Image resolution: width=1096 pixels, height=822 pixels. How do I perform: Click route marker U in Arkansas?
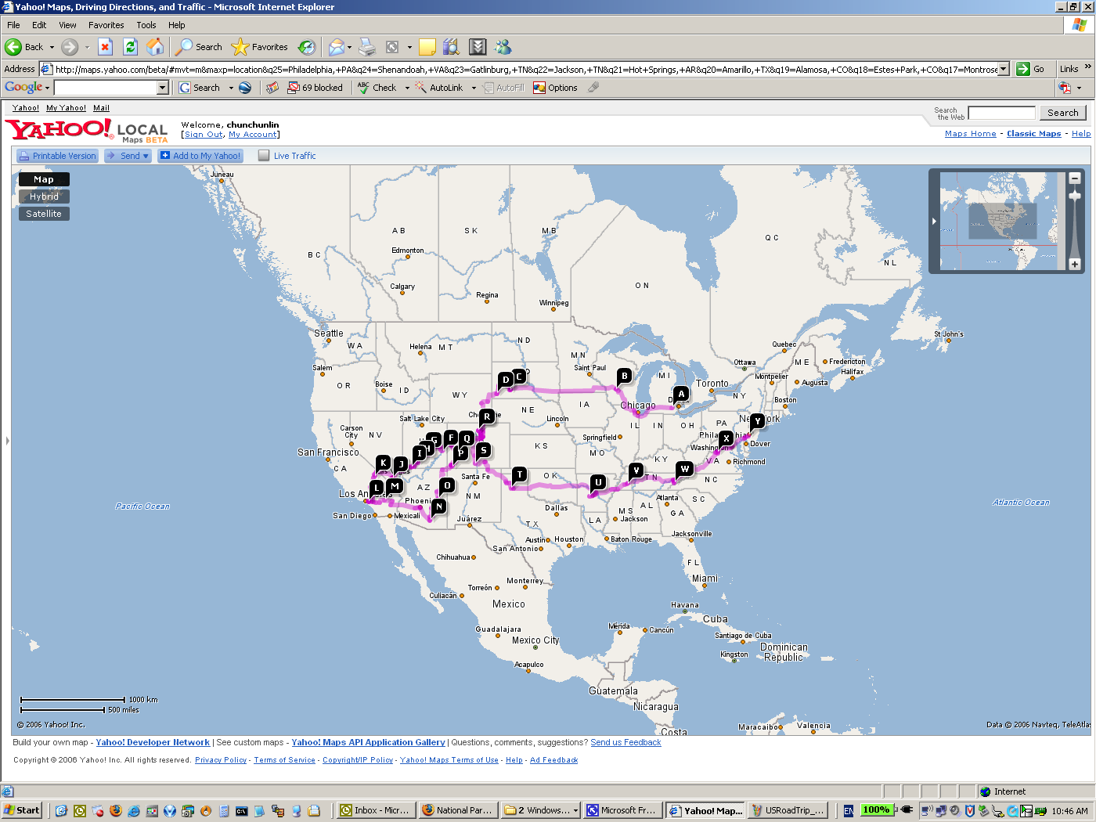coord(598,482)
